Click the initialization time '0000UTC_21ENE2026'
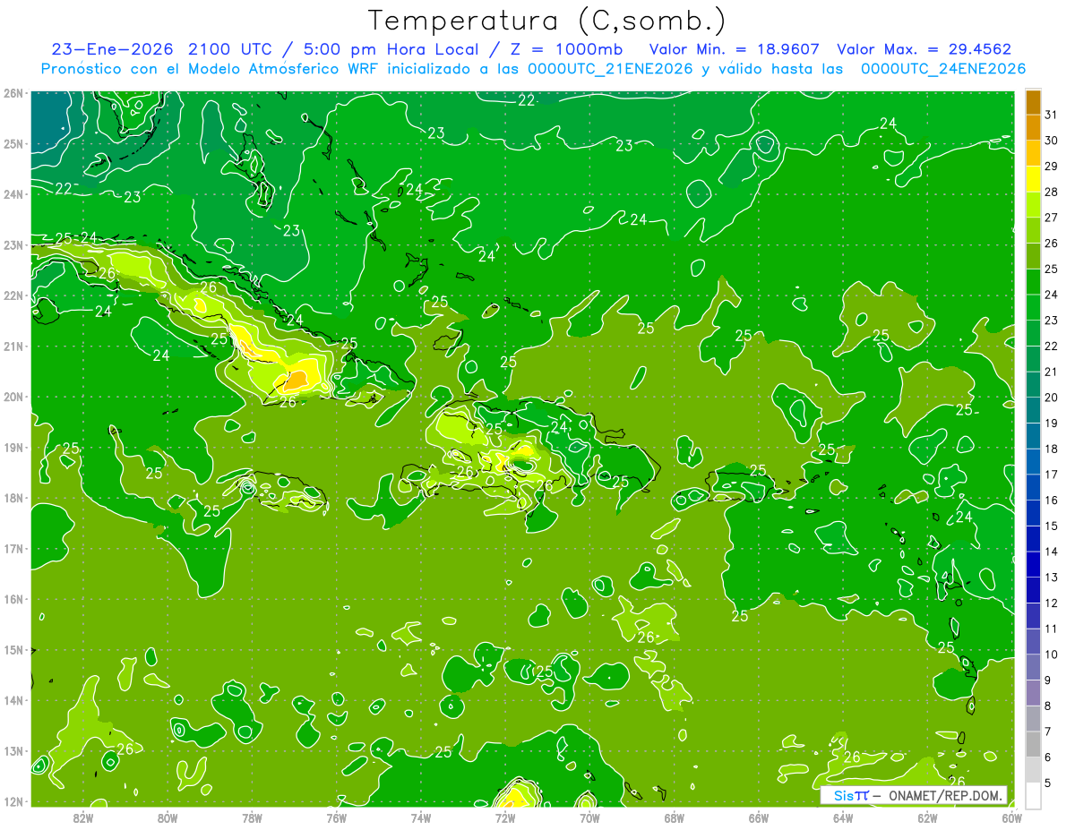The image size is (1075, 830). tap(610, 69)
